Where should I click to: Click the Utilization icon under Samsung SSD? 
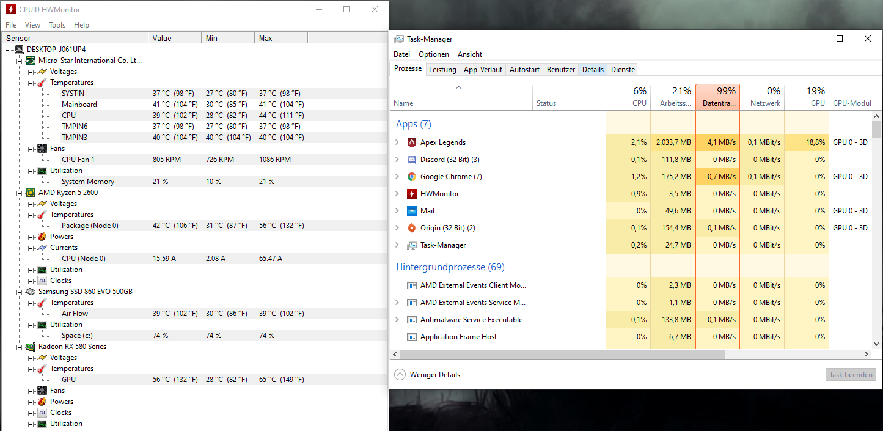pyautogui.click(x=42, y=325)
